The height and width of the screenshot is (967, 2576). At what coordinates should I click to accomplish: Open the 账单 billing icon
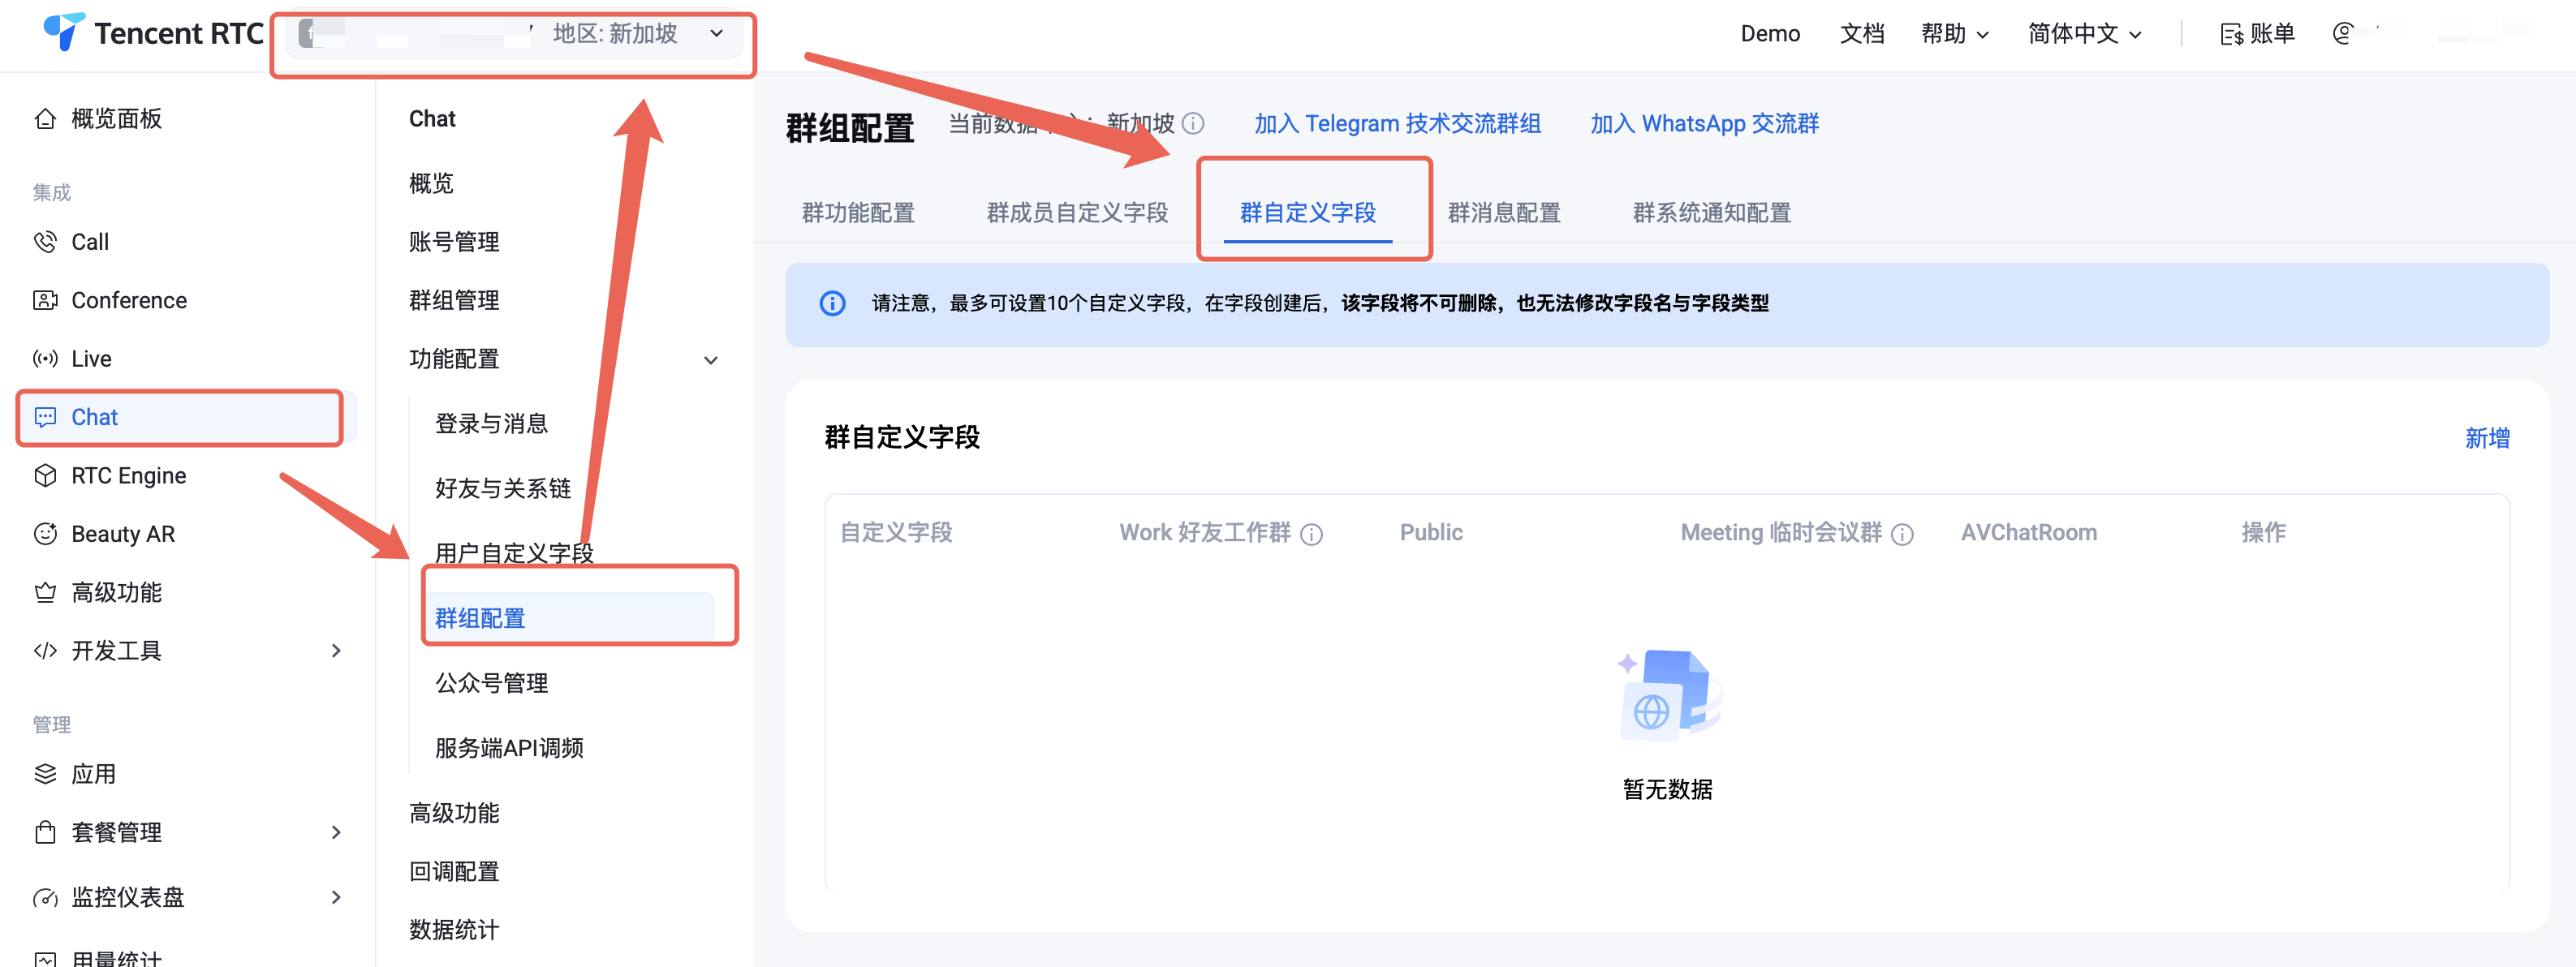[x=2231, y=34]
